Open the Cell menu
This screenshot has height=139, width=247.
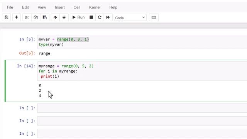pyautogui.click(x=77, y=7)
